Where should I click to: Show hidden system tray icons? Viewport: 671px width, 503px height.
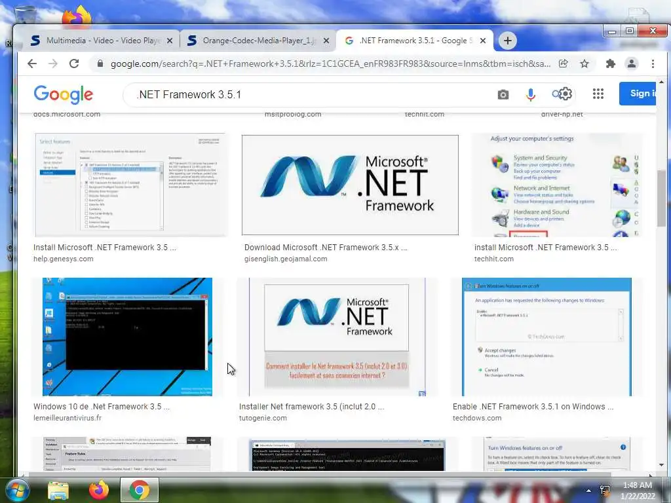588,491
